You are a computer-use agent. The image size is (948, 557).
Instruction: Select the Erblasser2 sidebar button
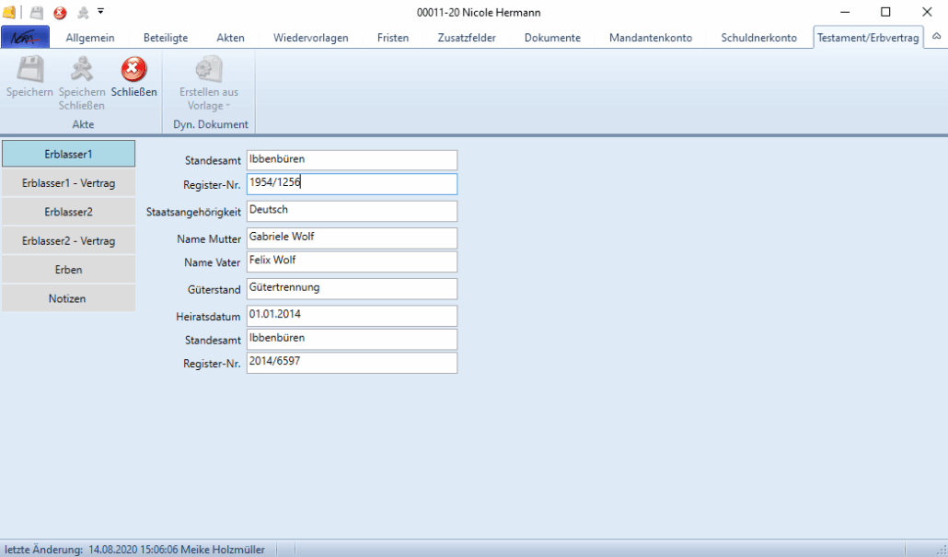point(69,212)
